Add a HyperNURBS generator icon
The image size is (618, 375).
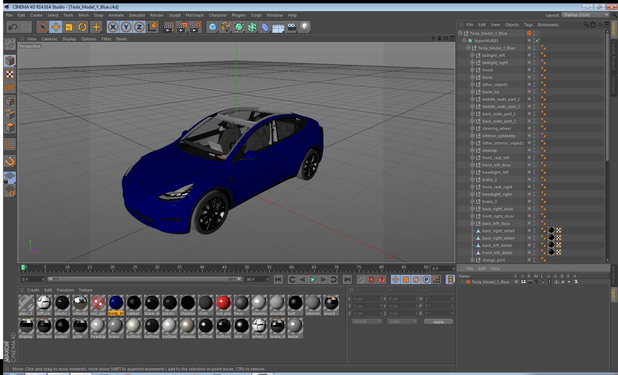[239, 27]
